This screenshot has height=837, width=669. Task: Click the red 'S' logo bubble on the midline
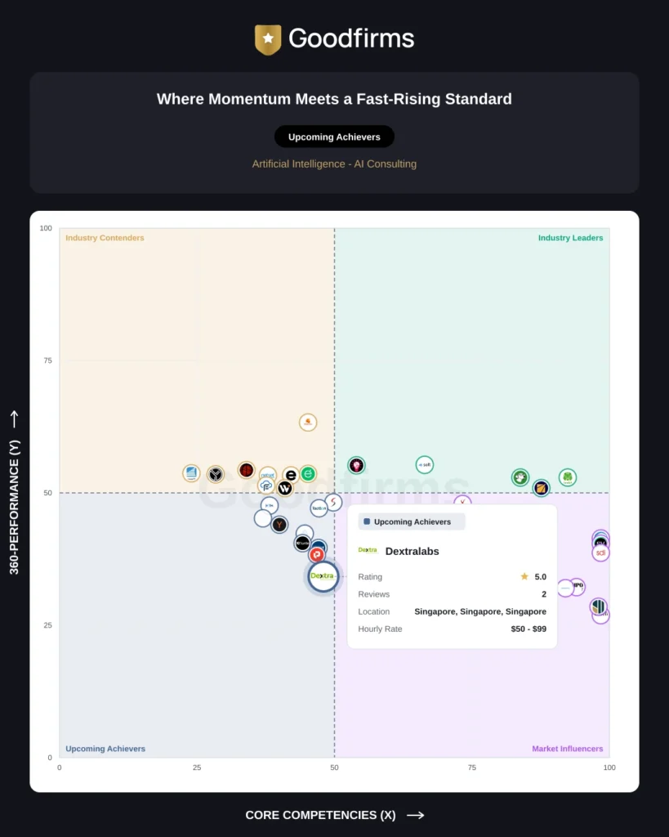[x=333, y=502]
